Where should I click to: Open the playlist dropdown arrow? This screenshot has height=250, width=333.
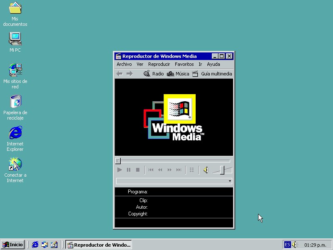230,181
